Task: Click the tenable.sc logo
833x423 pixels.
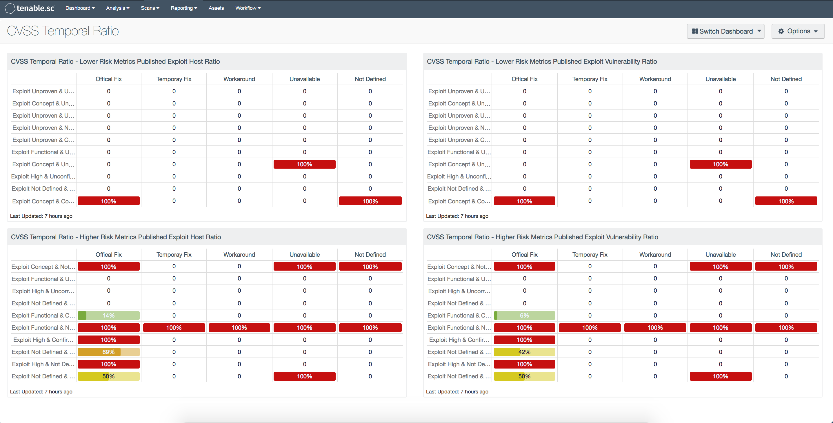Action: pyautogui.click(x=30, y=8)
